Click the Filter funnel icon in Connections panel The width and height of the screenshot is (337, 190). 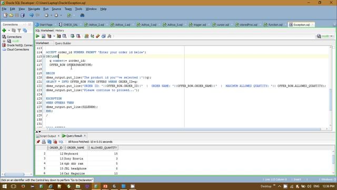(19, 31)
